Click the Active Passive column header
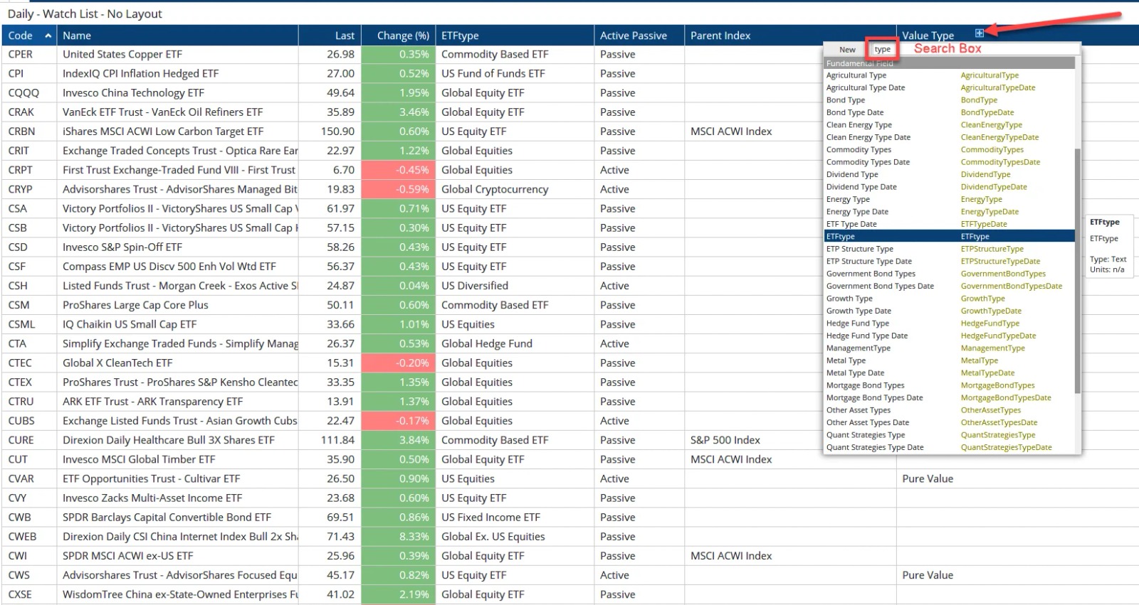 (639, 36)
